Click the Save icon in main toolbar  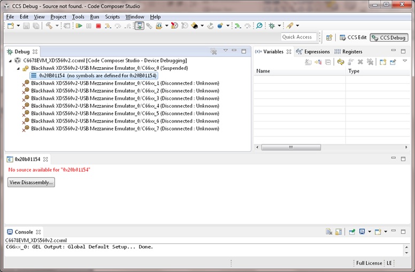27,26
